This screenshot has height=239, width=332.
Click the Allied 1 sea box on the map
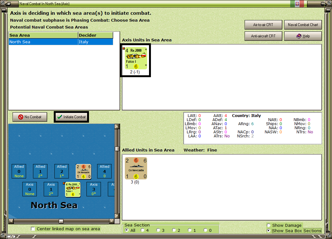tap(41, 171)
